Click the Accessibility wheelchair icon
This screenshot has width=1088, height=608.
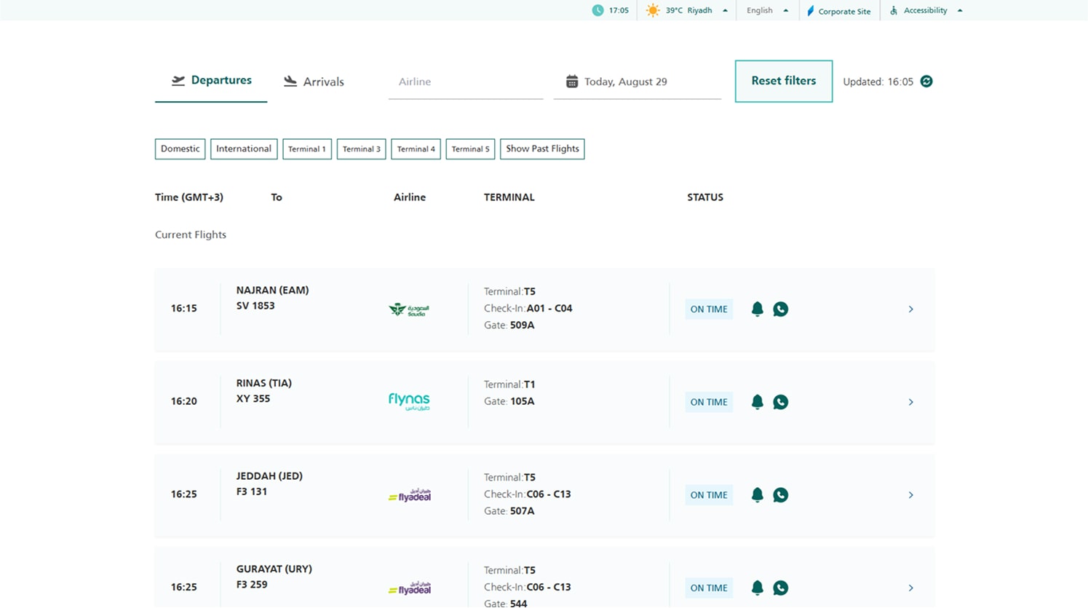click(x=894, y=10)
